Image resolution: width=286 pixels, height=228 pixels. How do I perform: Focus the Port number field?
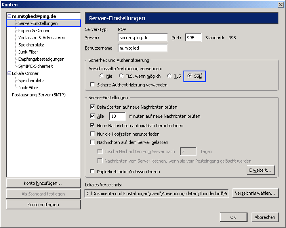[x=193, y=38]
